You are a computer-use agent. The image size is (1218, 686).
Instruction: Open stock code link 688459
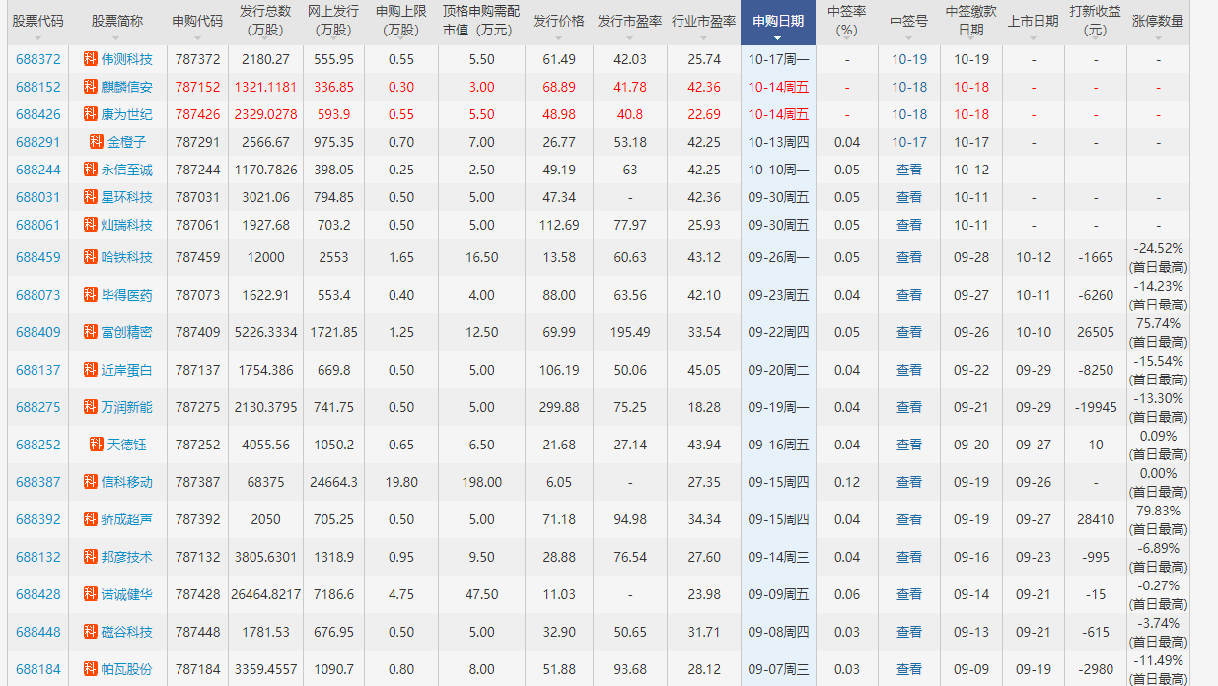pyautogui.click(x=37, y=257)
